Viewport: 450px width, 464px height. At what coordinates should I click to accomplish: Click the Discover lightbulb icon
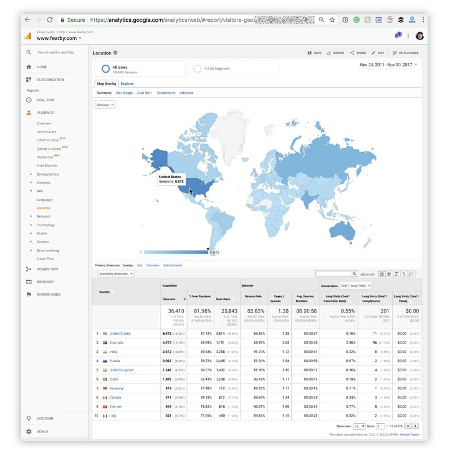pyautogui.click(x=29, y=418)
